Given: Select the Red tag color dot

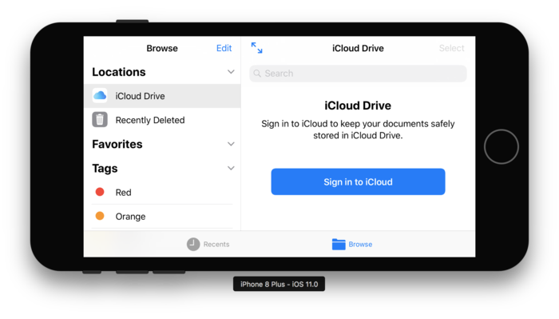Looking at the screenshot, I should [100, 192].
